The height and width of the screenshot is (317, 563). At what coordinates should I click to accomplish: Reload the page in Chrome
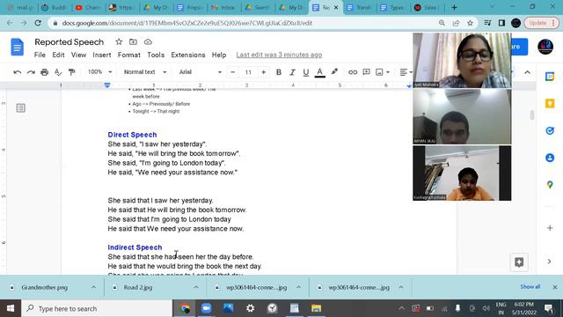click(x=38, y=23)
